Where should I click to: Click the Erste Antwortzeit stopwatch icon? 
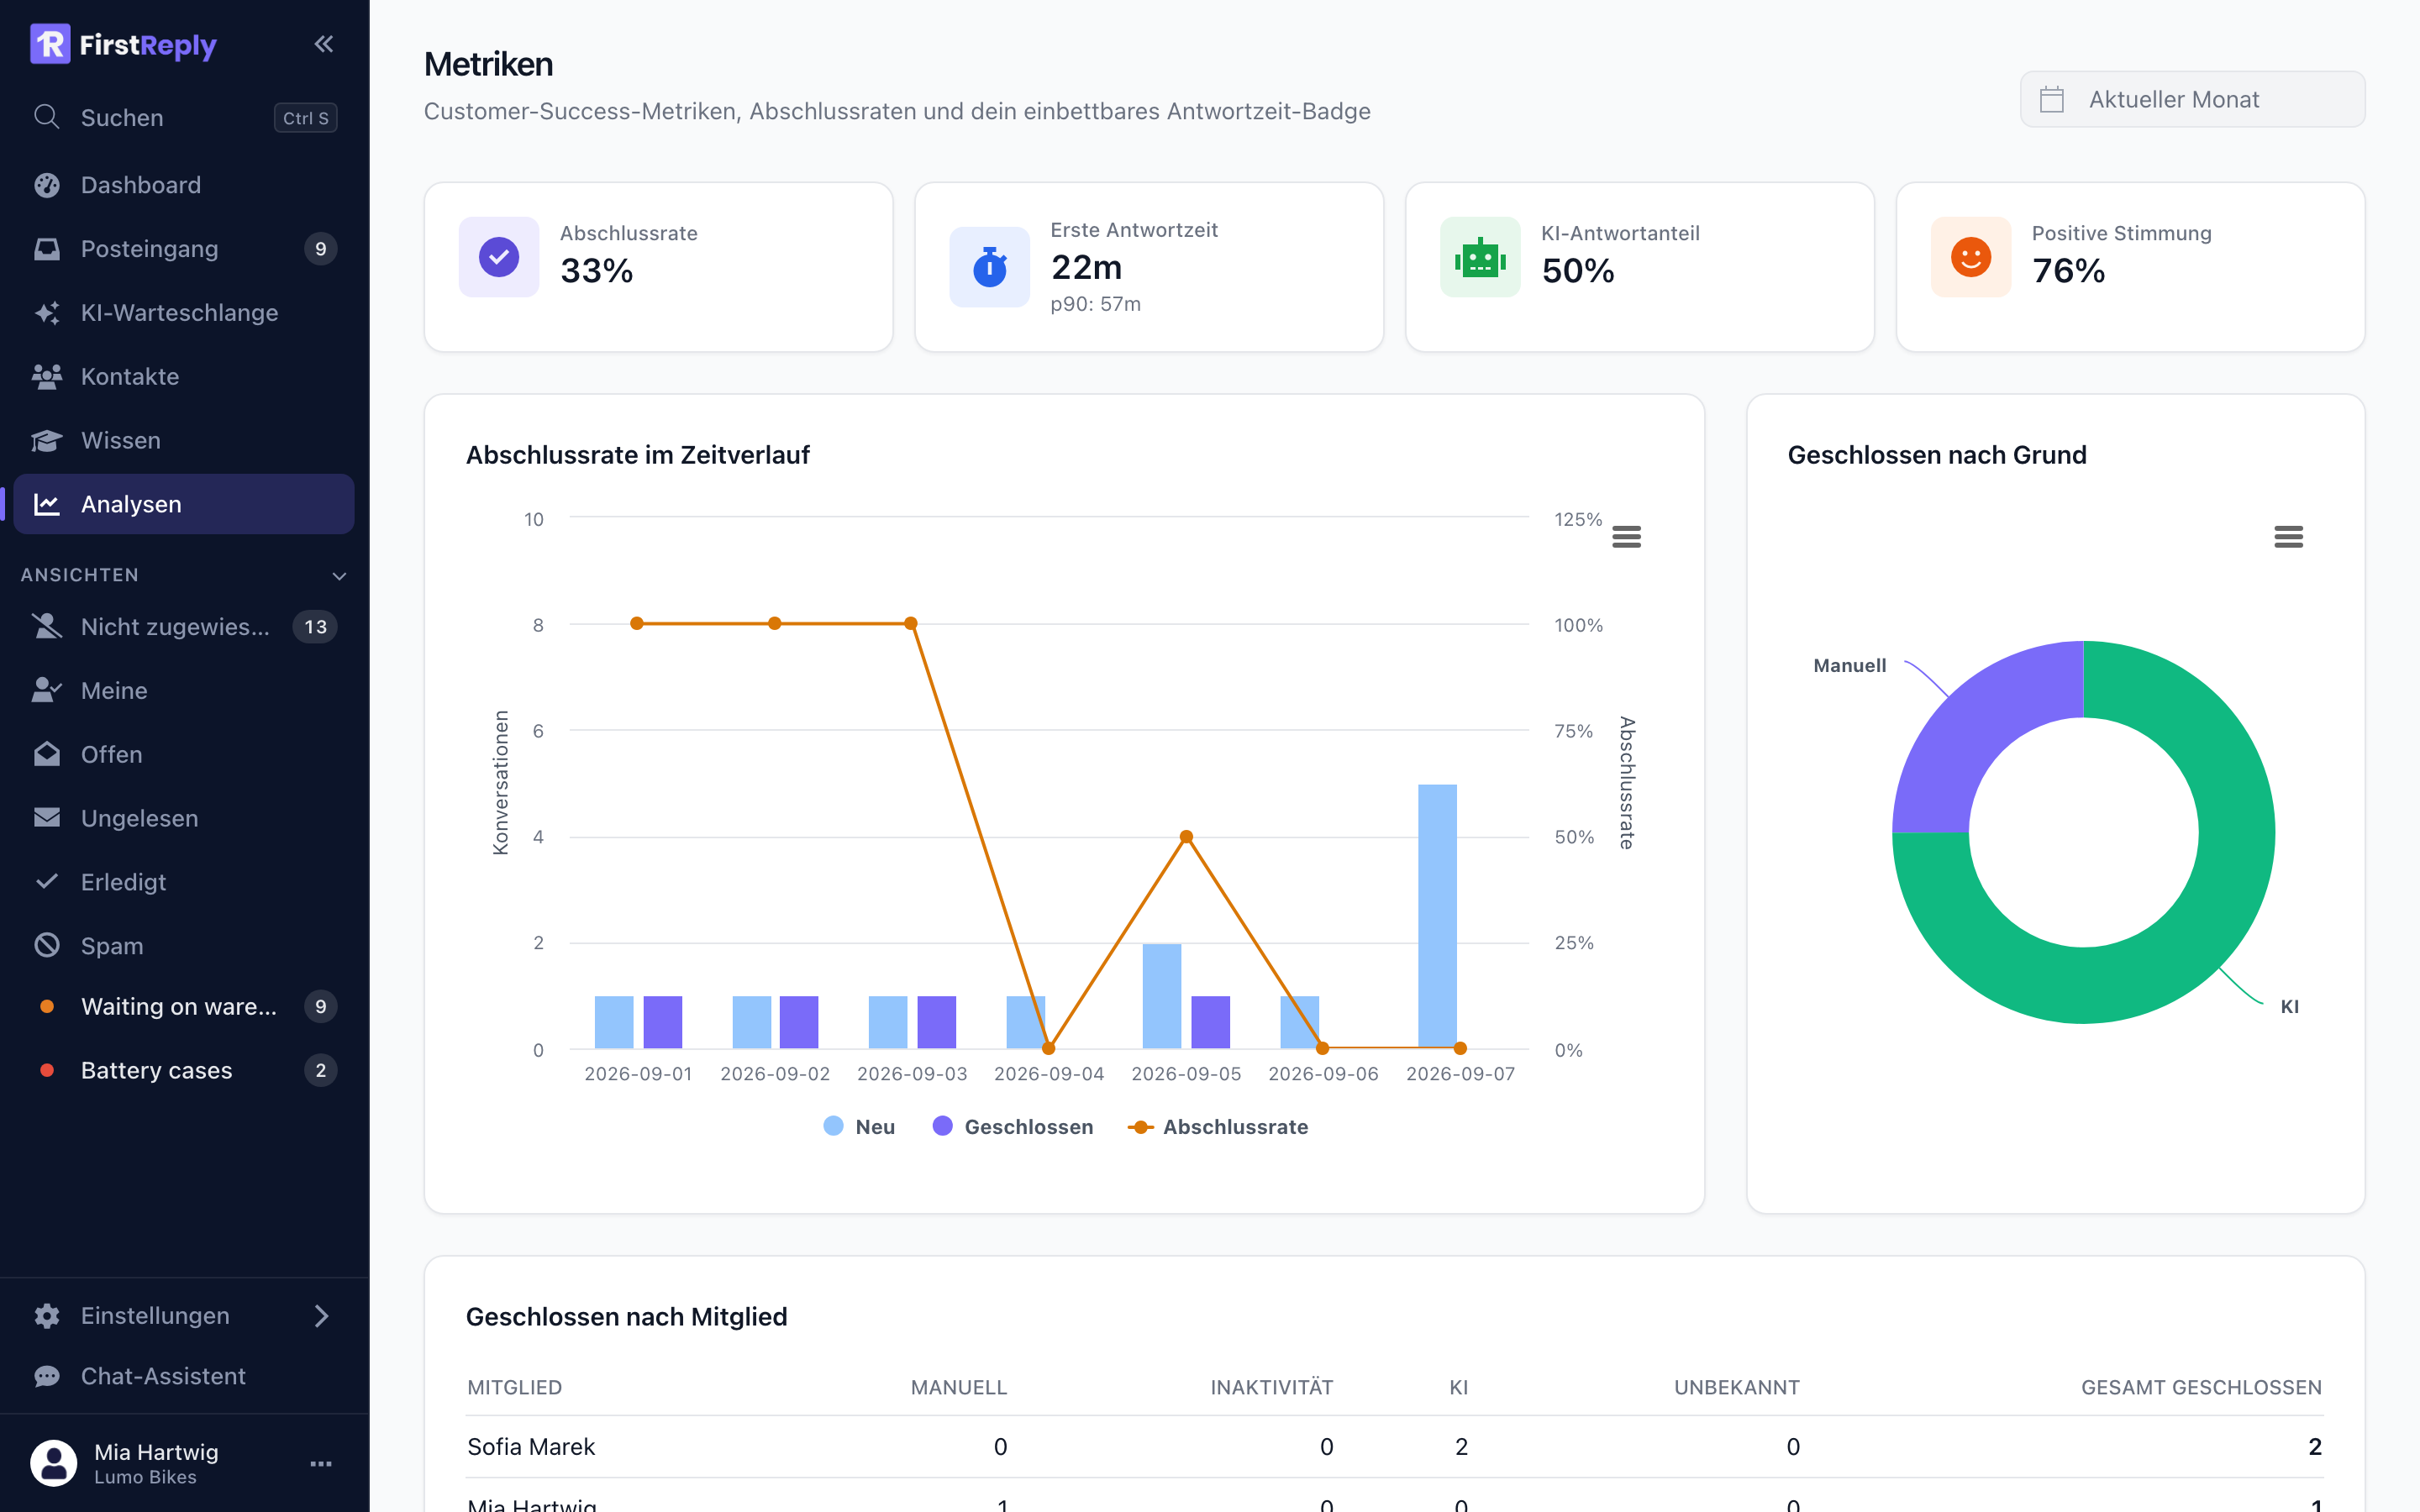[x=990, y=267]
